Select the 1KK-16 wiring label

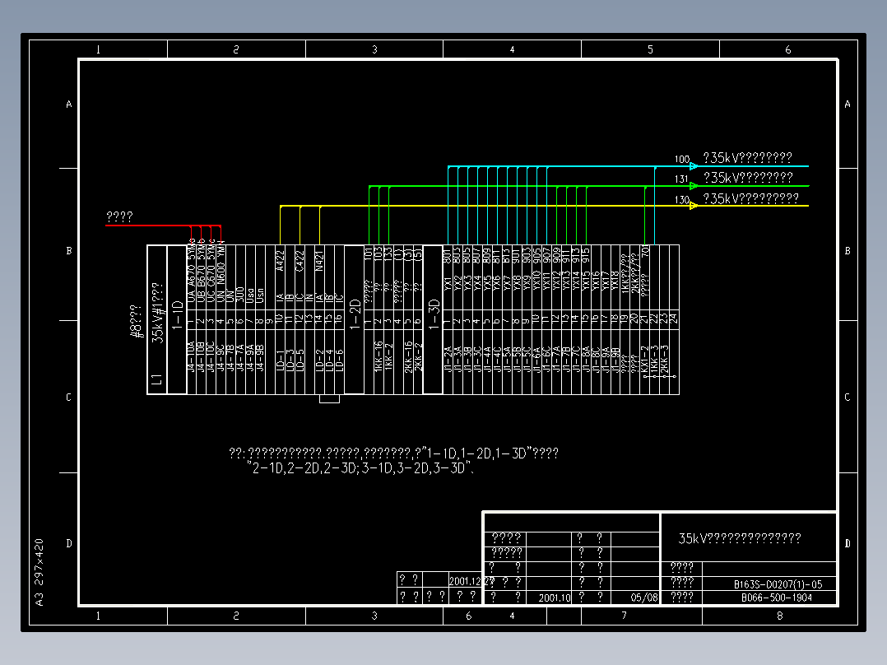(378, 356)
